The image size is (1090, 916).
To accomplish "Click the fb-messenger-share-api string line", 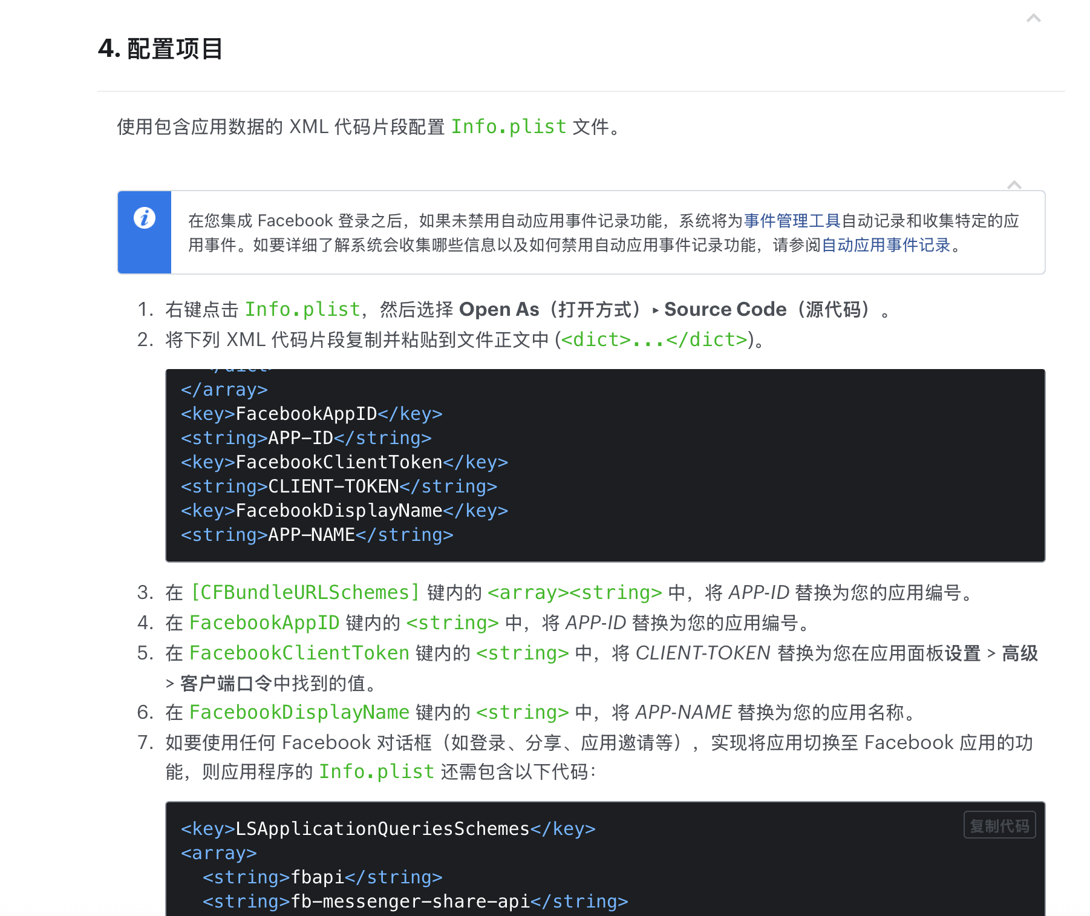I will point(416,901).
